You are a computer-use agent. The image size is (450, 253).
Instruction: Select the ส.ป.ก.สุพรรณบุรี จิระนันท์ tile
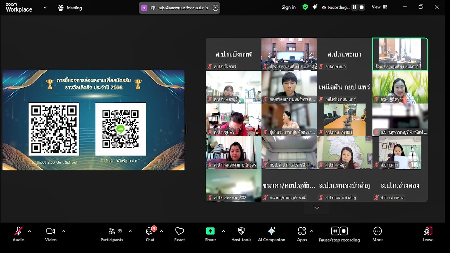point(400,120)
